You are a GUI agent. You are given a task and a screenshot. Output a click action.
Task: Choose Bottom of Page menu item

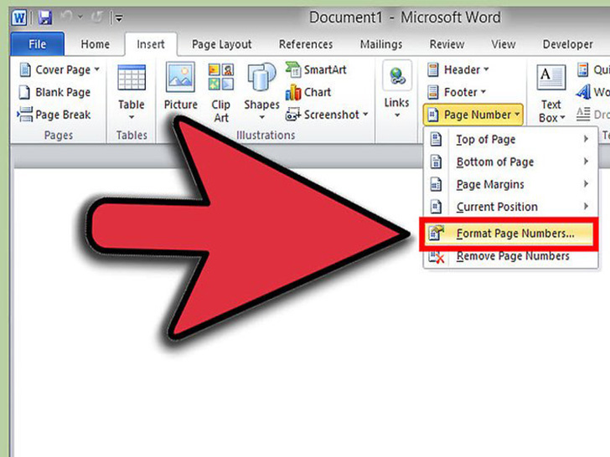[x=510, y=162]
